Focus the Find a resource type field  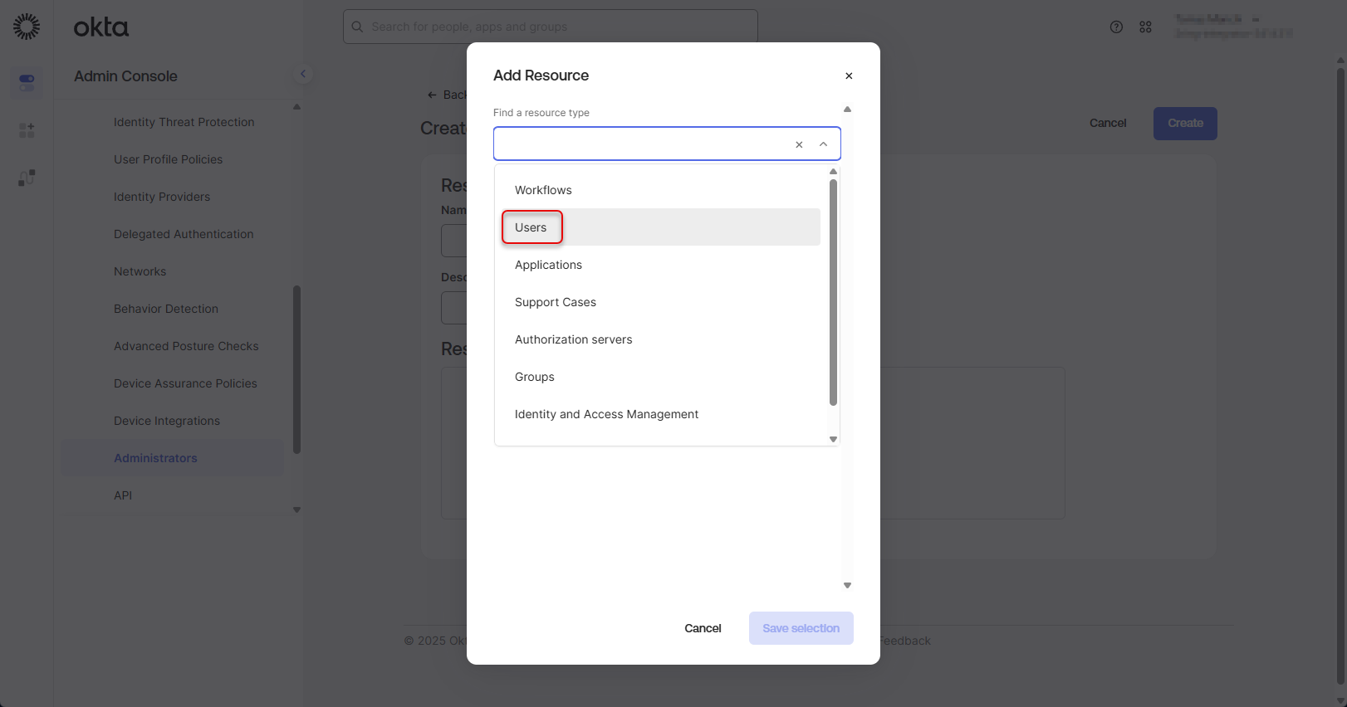[x=639, y=144]
